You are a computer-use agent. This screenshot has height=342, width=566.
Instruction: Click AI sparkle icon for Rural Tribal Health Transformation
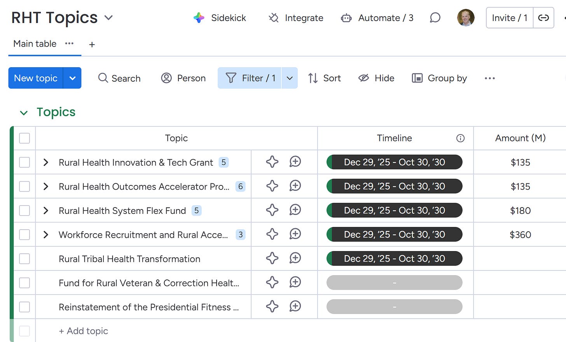click(x=272, y=258)
